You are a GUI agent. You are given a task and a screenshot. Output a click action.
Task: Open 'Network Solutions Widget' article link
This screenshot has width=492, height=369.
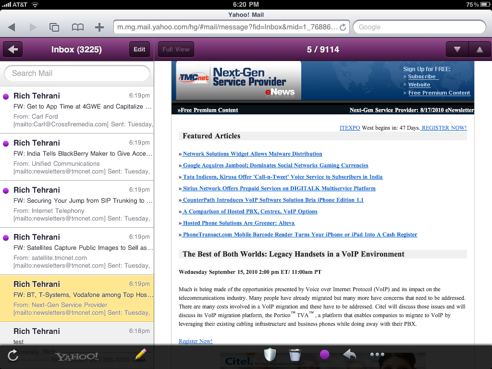tap(252, 154)
